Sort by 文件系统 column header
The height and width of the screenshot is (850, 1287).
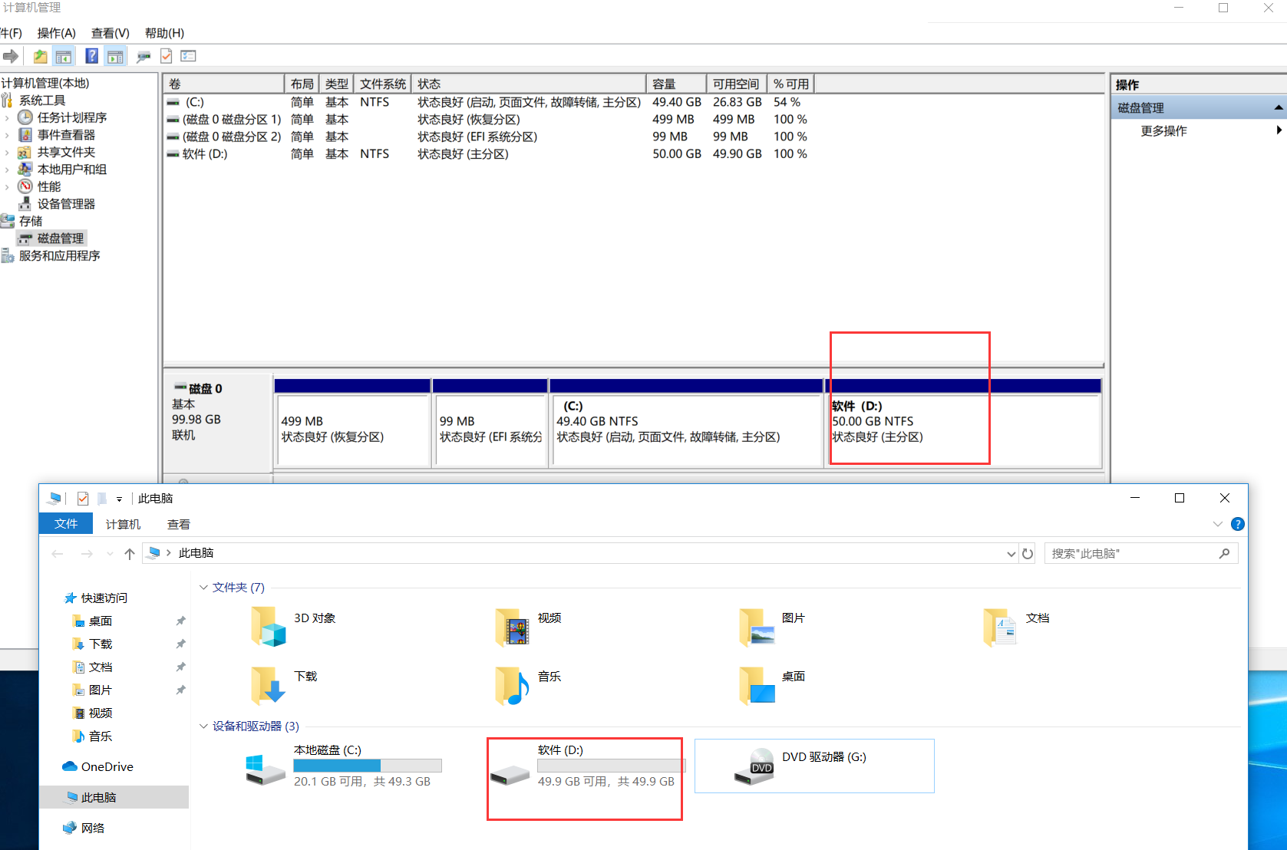382,84
